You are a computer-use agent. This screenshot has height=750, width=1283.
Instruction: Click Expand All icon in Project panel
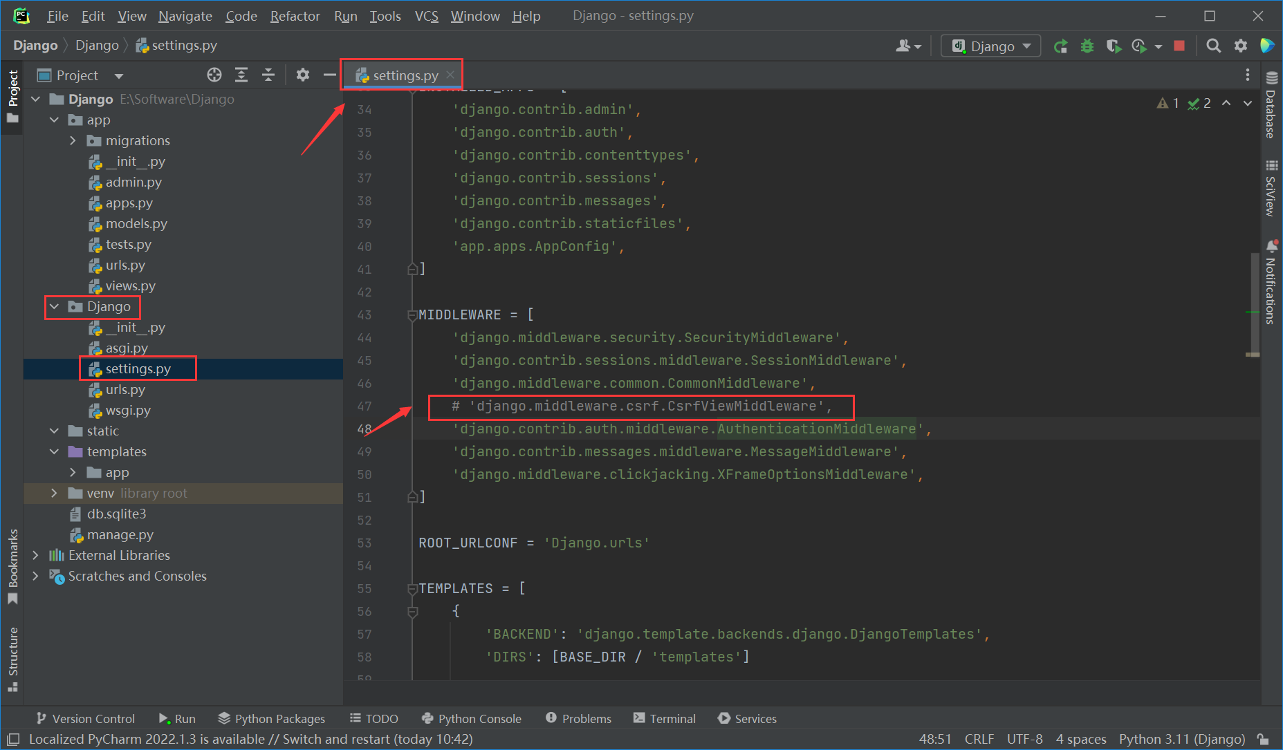(x=241, y=75)
